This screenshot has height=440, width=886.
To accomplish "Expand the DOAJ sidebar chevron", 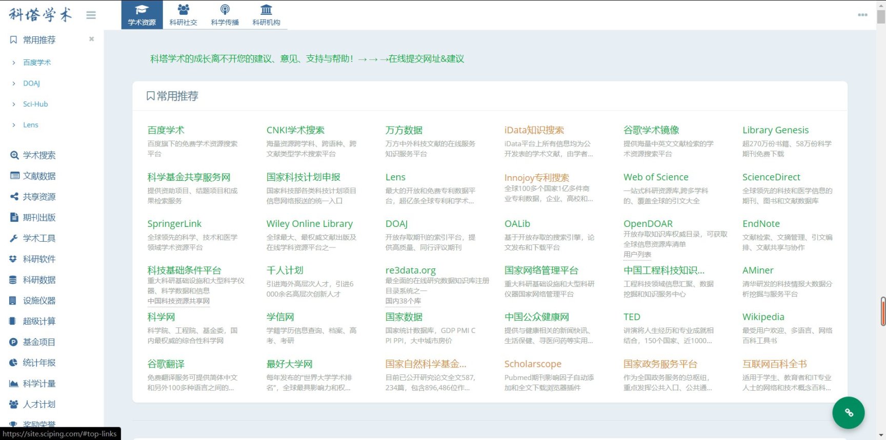I will pyautogui.click(x=14, y=83).
